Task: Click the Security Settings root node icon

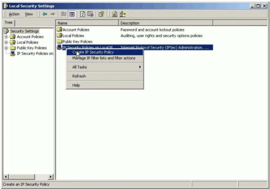Action: coord(6,31)
